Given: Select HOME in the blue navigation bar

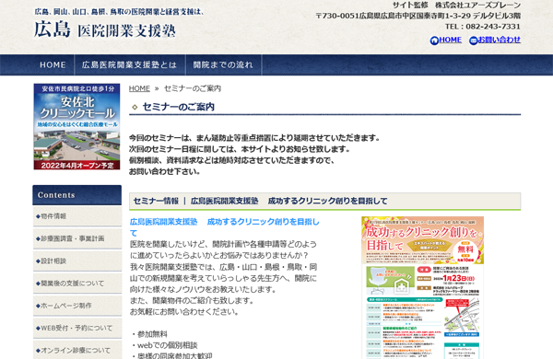Looking at the screenshot, I should 53,64.
